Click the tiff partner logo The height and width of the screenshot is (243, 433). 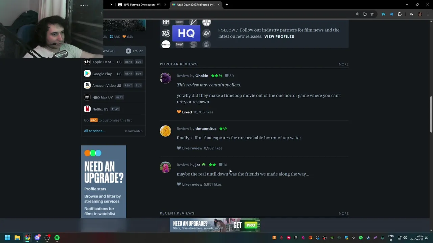[x=166, y=22]
